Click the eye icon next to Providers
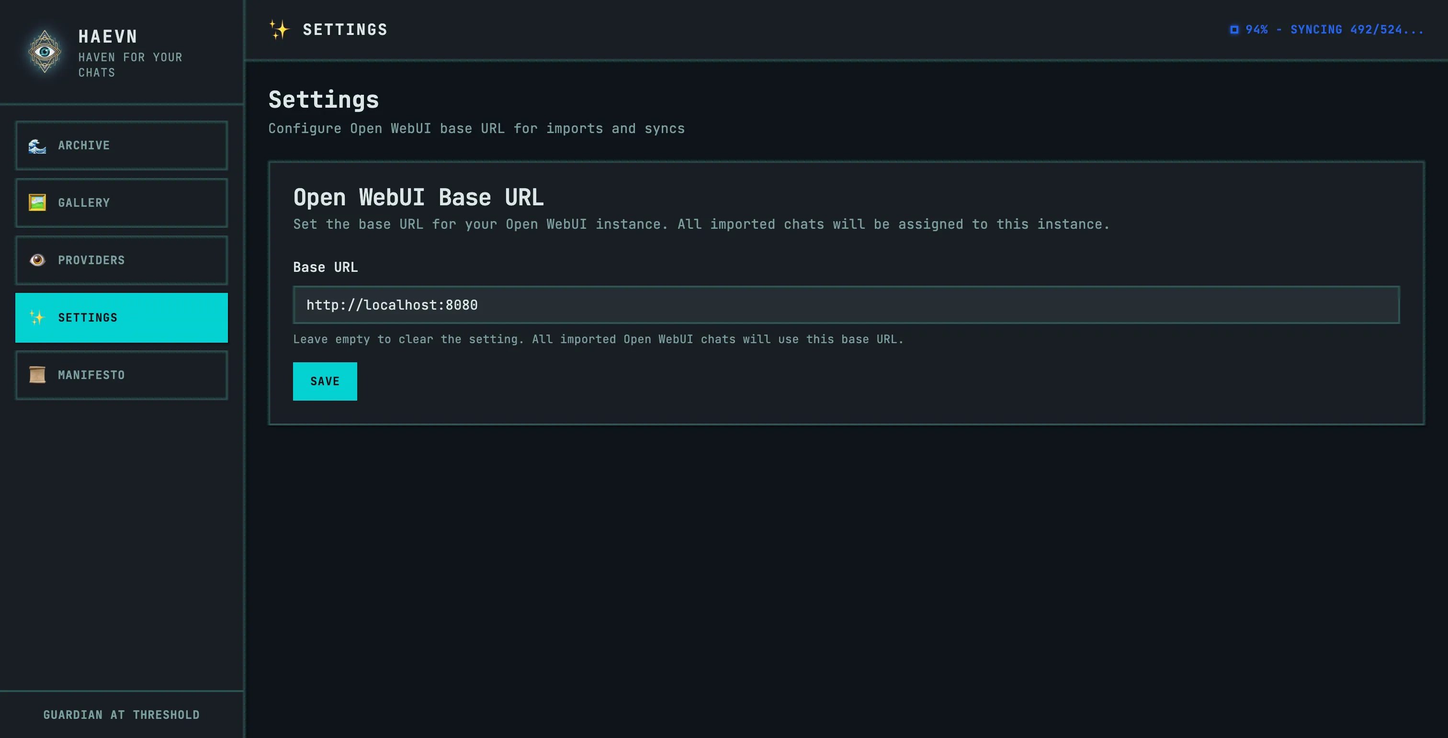This screenshot has height=738, width=1448. (x=36, y=260)
